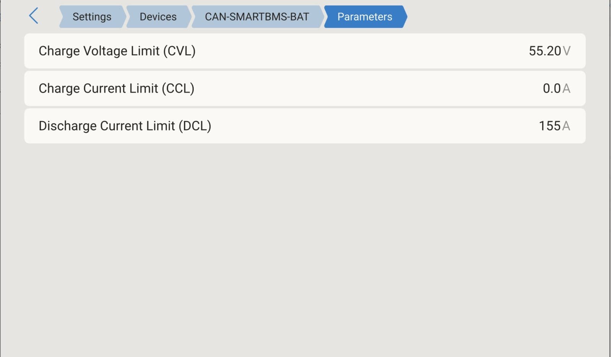Click the (CVL) abbreviation in the first row
This screenshot has width=611, height=357.
click(179, 51)
